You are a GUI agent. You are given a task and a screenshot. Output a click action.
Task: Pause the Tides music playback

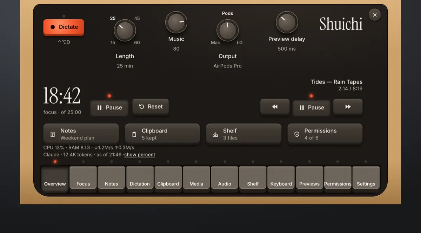click(x=311, y=108)
